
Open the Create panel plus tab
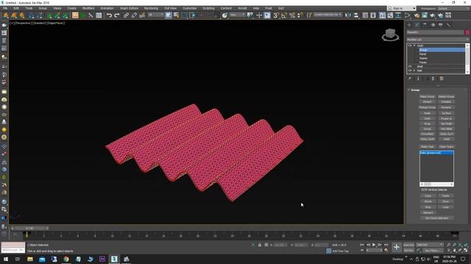(409, 25)
